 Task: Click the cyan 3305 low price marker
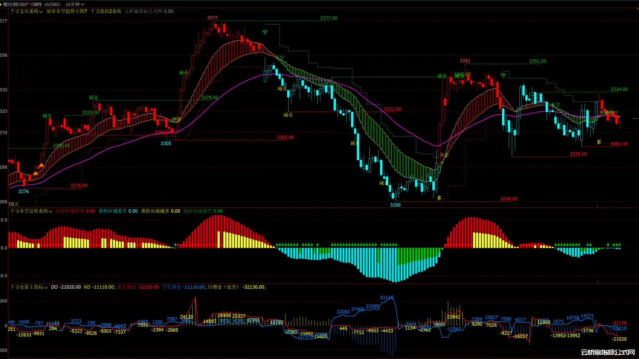point(166,143)
